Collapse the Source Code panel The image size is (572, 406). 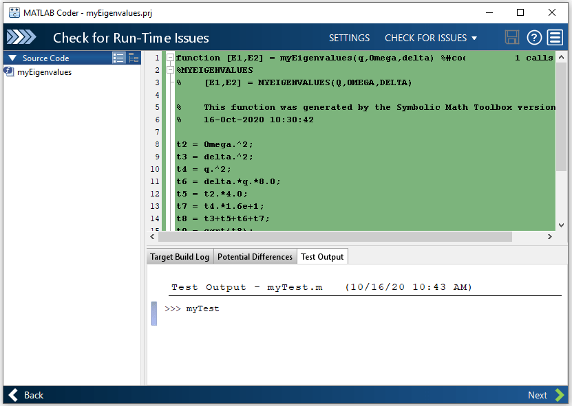pos(12,58)
